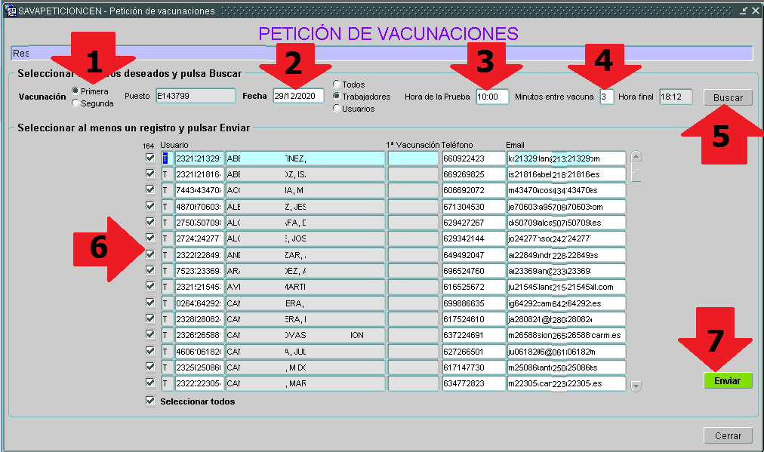Choose the Usuarios filter option
This screenshot has height=452, width=764.
point(337,109)
